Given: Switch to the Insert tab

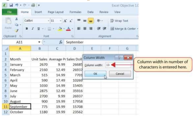Looking at the screenshot, I should pyautogui.click(x=38, y=12).
